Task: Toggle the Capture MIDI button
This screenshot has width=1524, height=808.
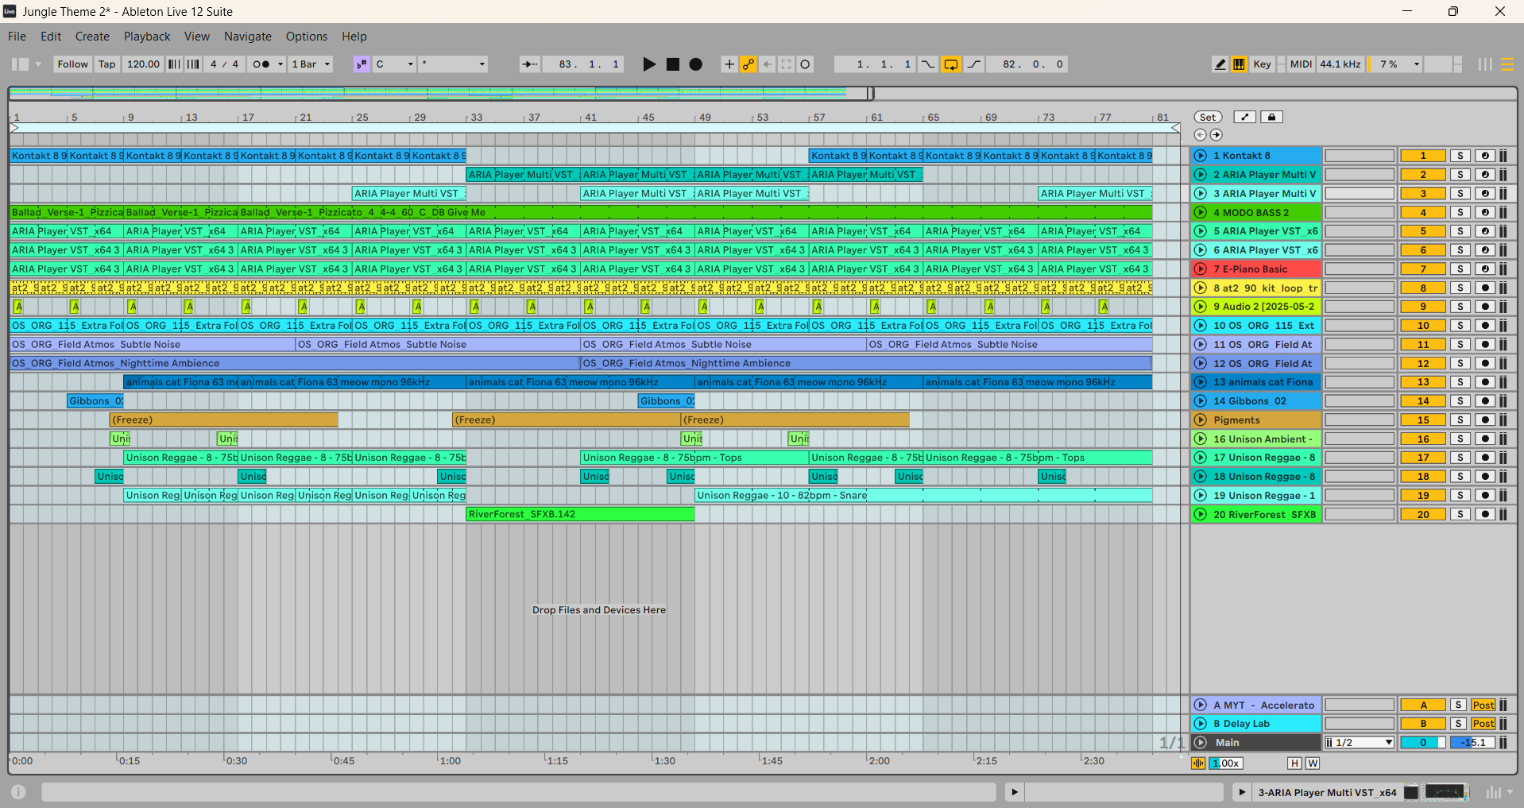Action: point(786,64)
